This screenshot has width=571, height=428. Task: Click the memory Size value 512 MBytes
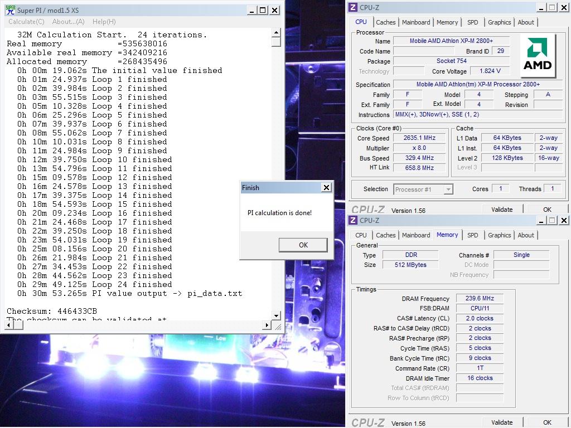(x=410, y=265)
